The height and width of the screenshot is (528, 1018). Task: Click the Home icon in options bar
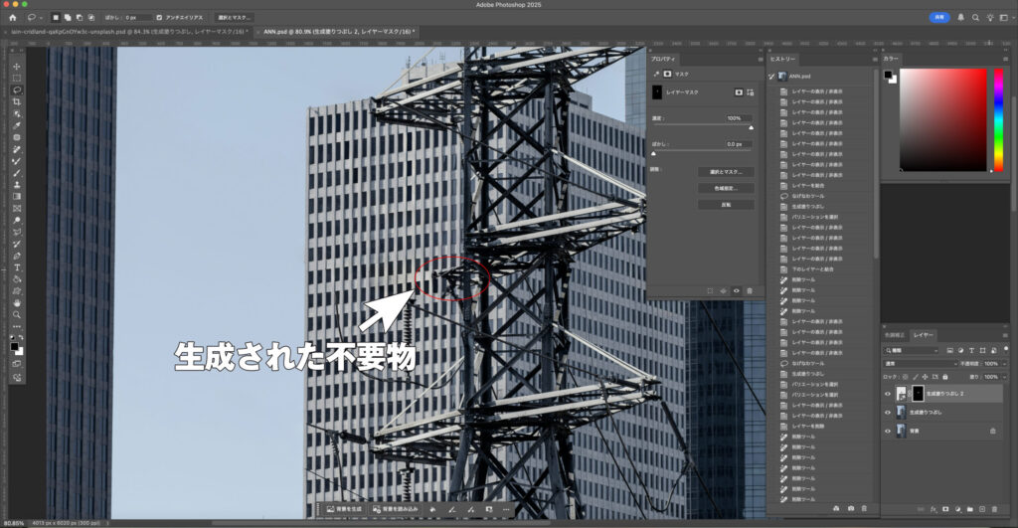[12, 18]
